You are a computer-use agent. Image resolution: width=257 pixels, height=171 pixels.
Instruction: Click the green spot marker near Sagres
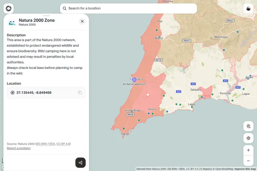click(x=124, y=128)
